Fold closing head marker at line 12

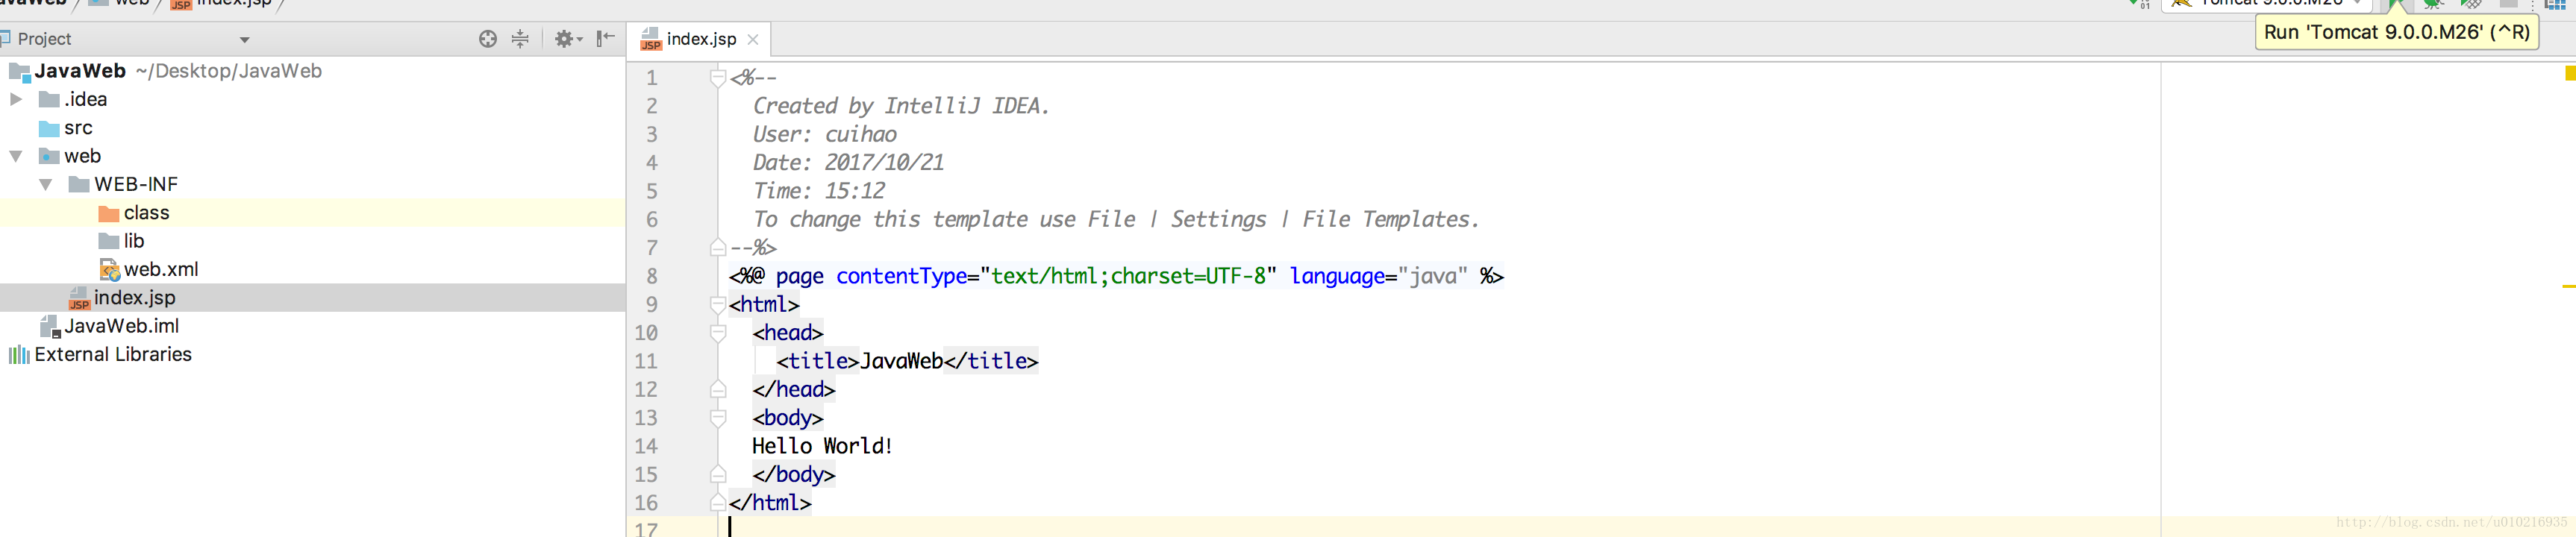[717, 389]
